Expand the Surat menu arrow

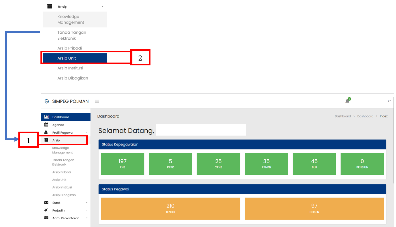(x=87, y=203)
